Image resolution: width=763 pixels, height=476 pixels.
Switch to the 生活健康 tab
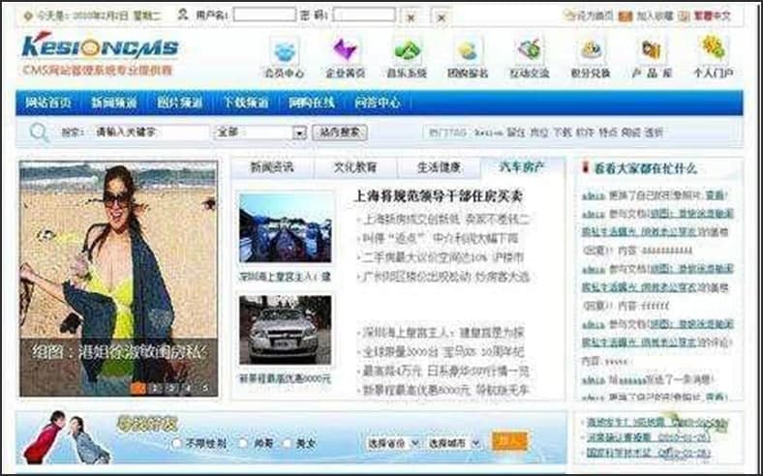(x=439, y=167)
